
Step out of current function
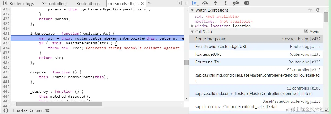(x=226, y=3)
